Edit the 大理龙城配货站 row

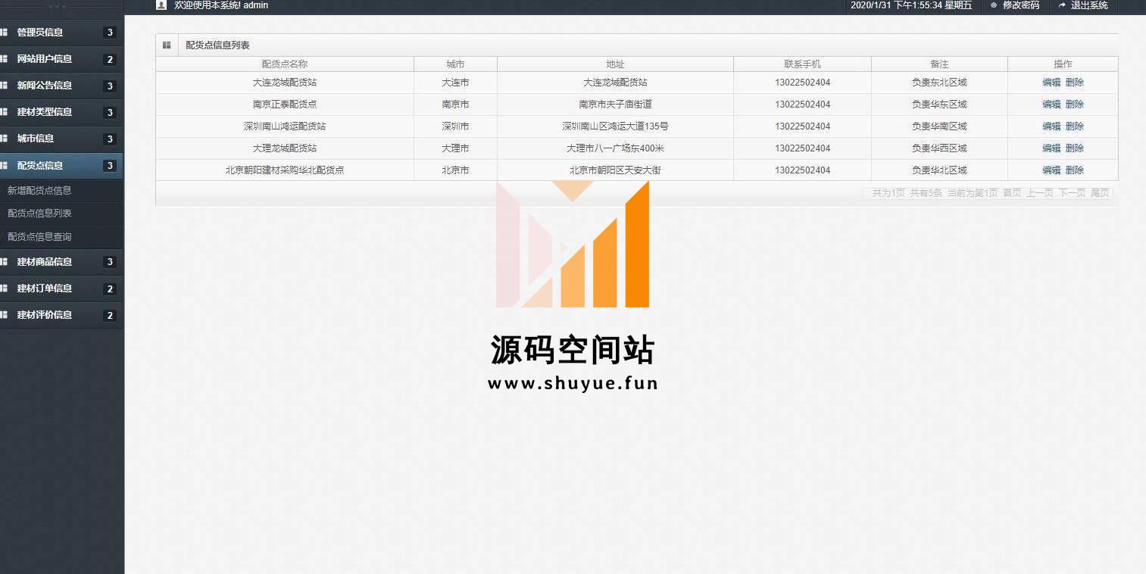(x=1051, y=148)
